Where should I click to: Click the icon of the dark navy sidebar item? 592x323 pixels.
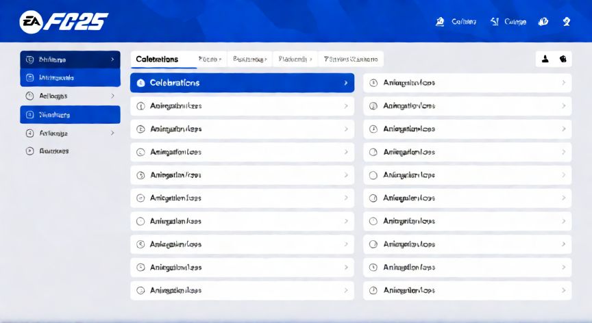pos(29,60)
